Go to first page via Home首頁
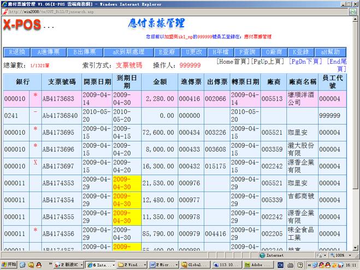The image size is (360, 270). click(233, 62)
